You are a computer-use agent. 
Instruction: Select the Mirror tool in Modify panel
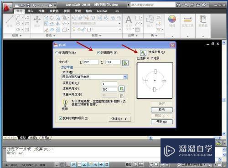click(x=57, y=24)
